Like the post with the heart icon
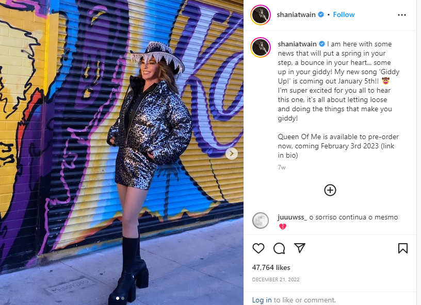The height and width of the screenshot is (305, 421). [258, 248]
